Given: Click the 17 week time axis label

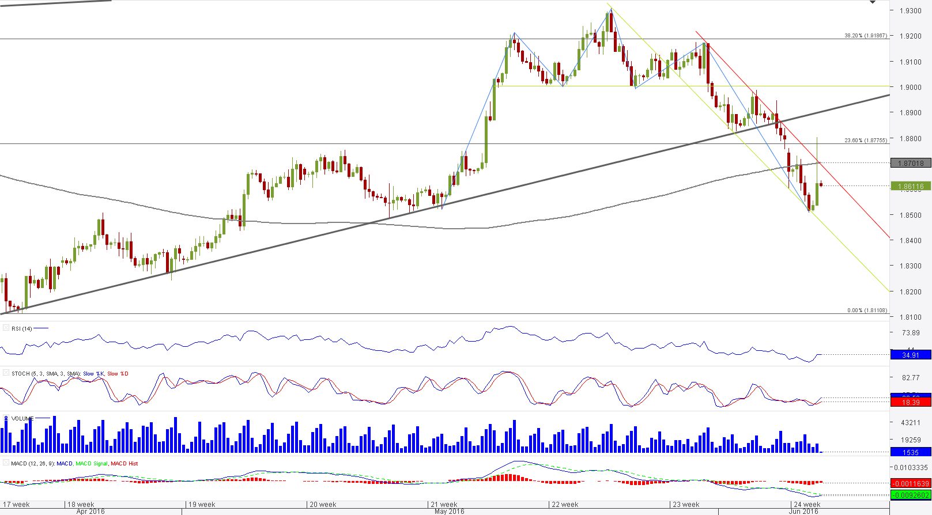Looking at the screenshot, I should pos(16,505).
